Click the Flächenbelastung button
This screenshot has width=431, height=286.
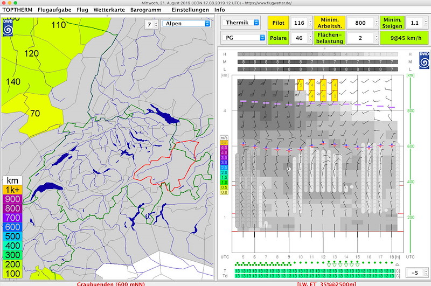click(x=329, y=38)
